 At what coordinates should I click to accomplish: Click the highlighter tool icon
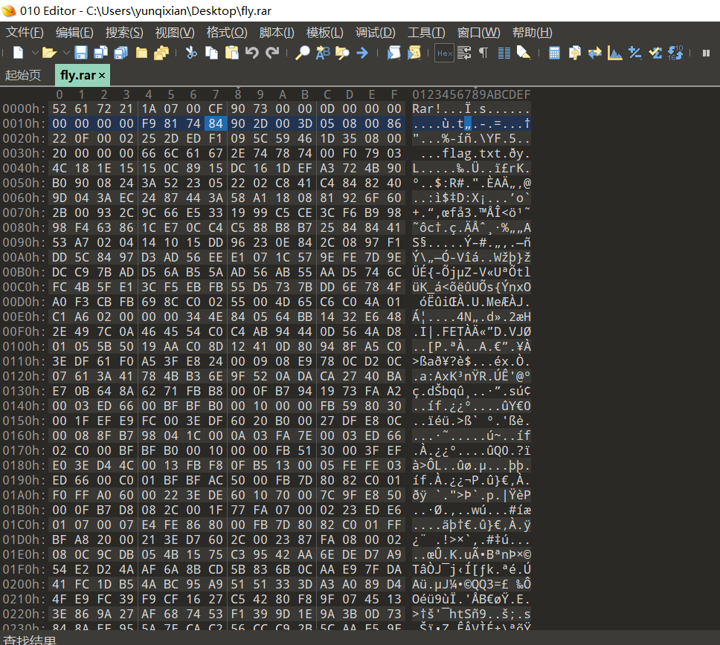click(524, 54)
